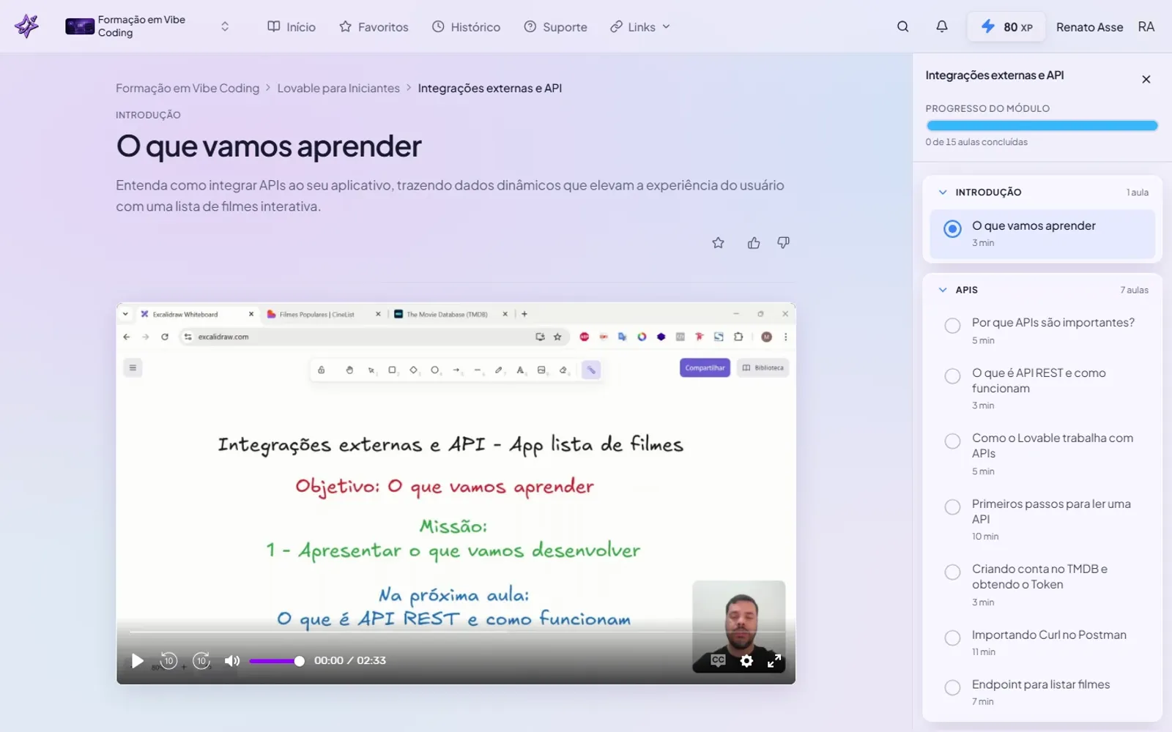The image size is (1172, 732).
Task: Rewind video 10 seconds
Action: pos(168,661)
